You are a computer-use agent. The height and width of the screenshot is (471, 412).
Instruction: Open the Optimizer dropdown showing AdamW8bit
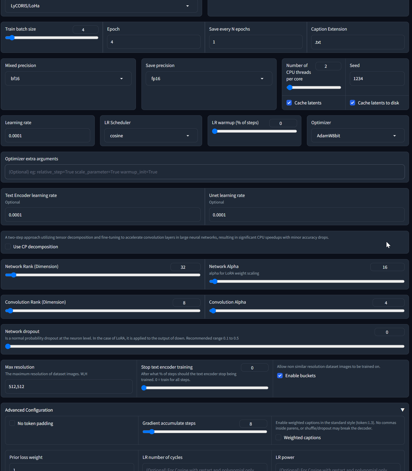coord(357,136)
